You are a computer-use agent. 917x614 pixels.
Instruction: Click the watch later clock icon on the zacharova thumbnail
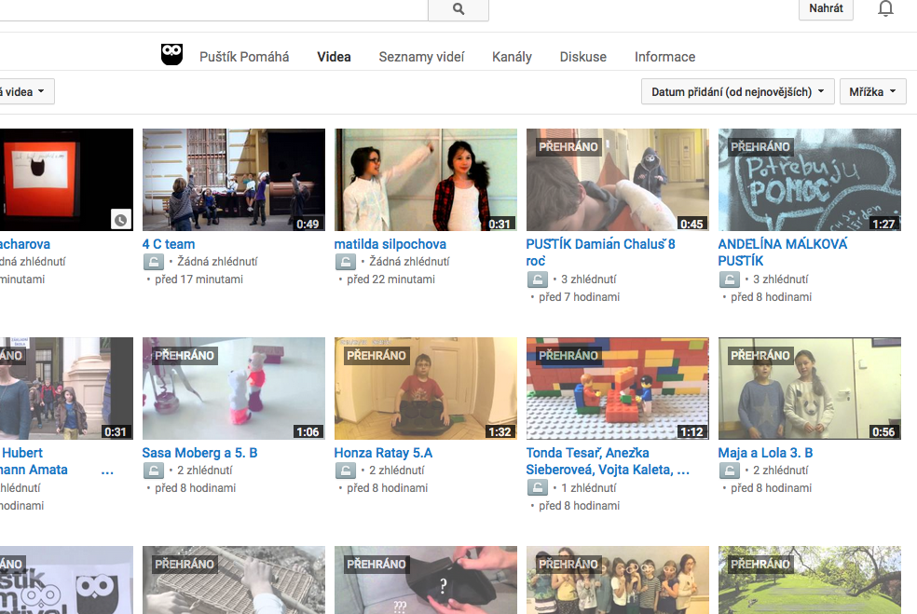point(120,220)
